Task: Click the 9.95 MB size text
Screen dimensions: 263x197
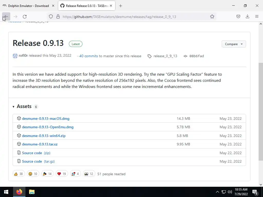Action: click(183, 144)
